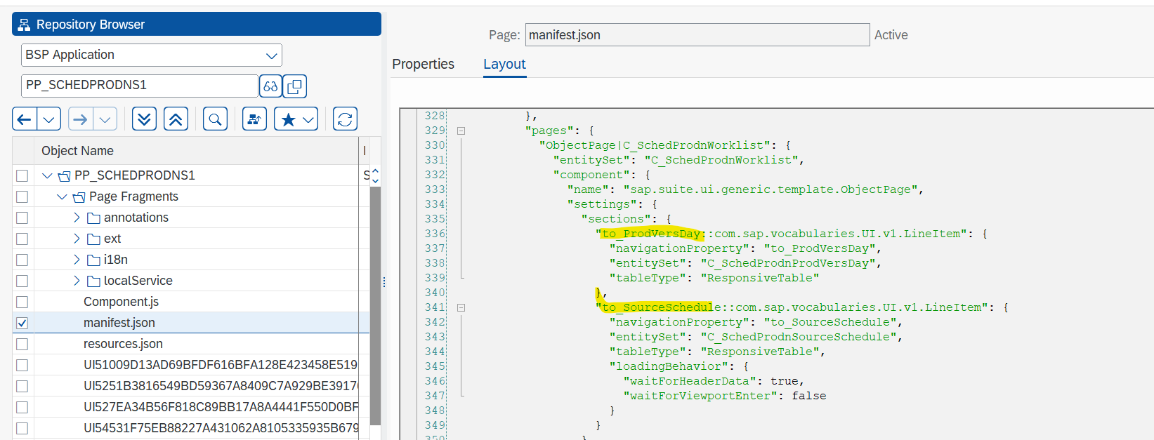The height and width of the screenshot is (440, 1154).
Task: Expand the annotations folder
Action: (77, 218)
